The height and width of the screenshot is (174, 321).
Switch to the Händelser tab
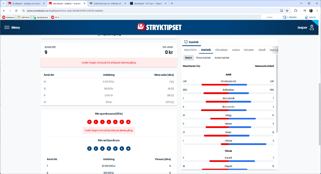pyautogui.click(x=221, y=50)
